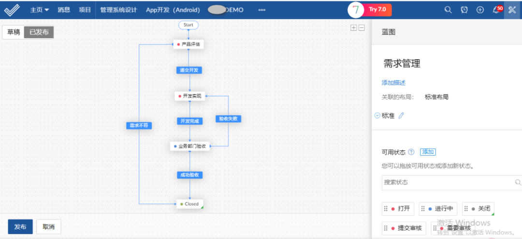
Task: Click the drag handle of 进行中 status
Action: [x=423, y=209]
